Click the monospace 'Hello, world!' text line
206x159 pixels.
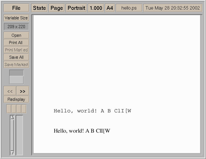tap(92, 111)
